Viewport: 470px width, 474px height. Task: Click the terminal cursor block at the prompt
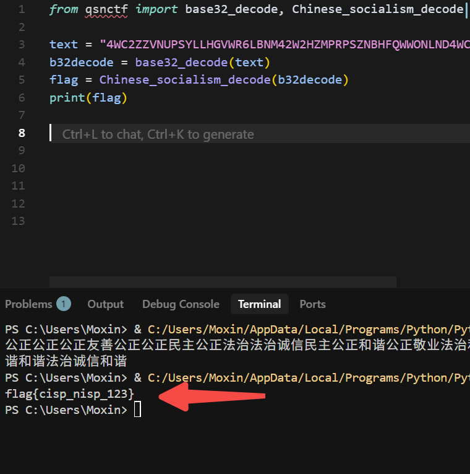click(137, 410)
